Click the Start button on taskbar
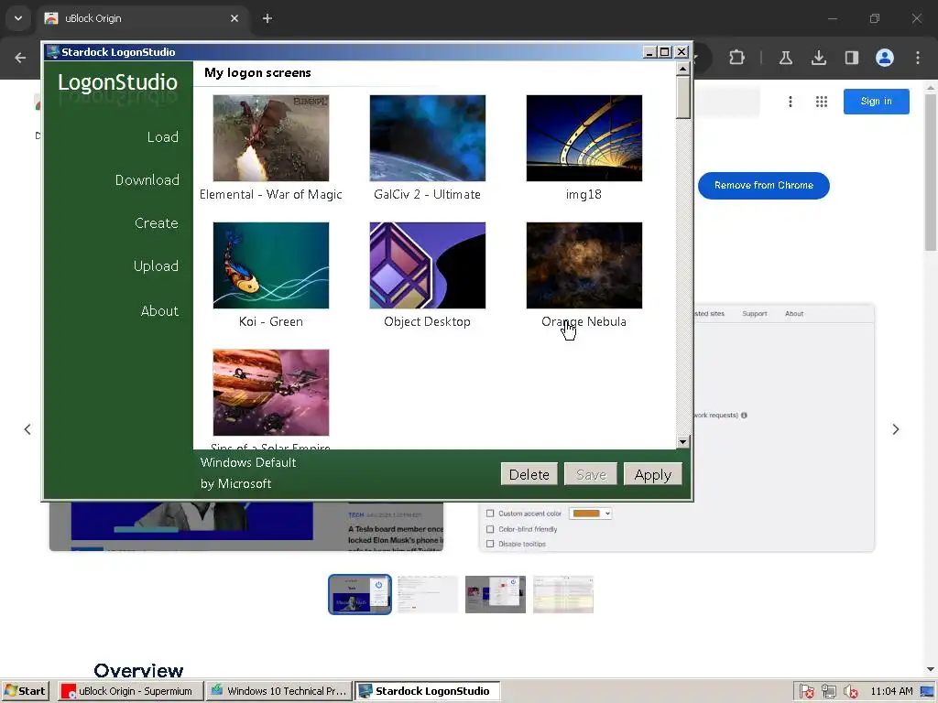938x703 pixels. click(x=25, y=691)
